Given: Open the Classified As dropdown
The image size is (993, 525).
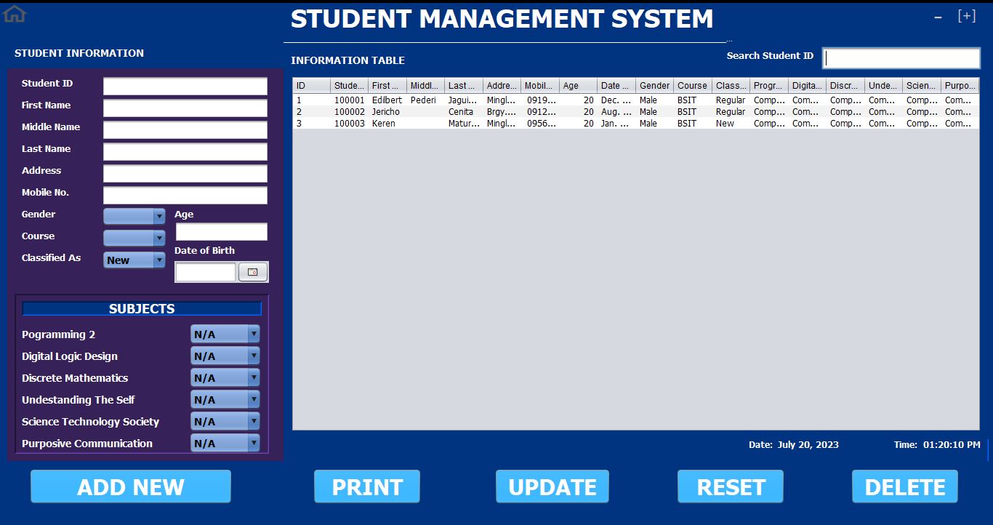Looking at the screenshot, I should pos(134,260).
